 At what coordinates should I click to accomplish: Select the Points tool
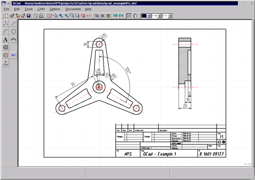click(x=6, y=24)
